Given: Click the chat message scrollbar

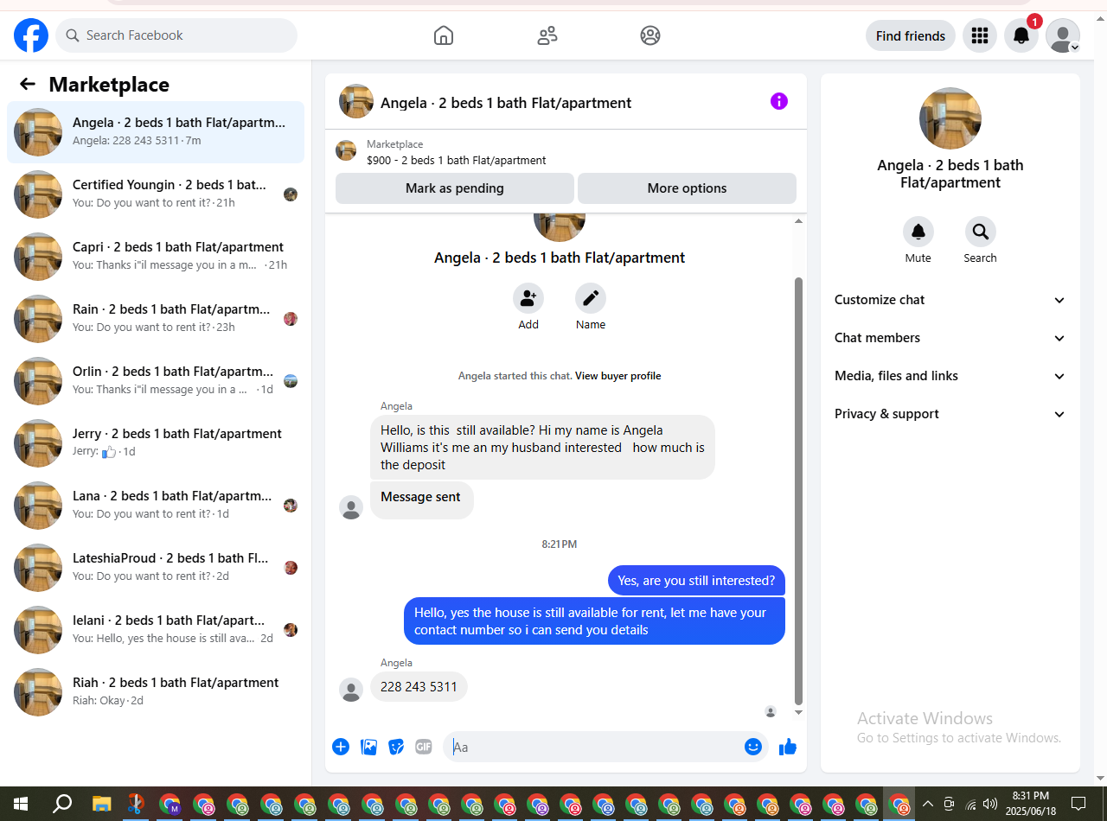Looking at the screenshot, I should pyautogui.click(x=799, y=491).
